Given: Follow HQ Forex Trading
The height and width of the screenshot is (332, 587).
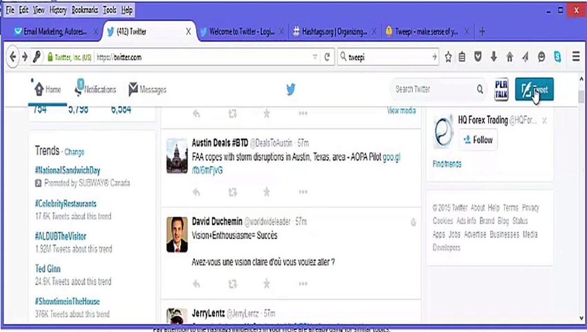Looking at the screenshot, I should [478, 140].
